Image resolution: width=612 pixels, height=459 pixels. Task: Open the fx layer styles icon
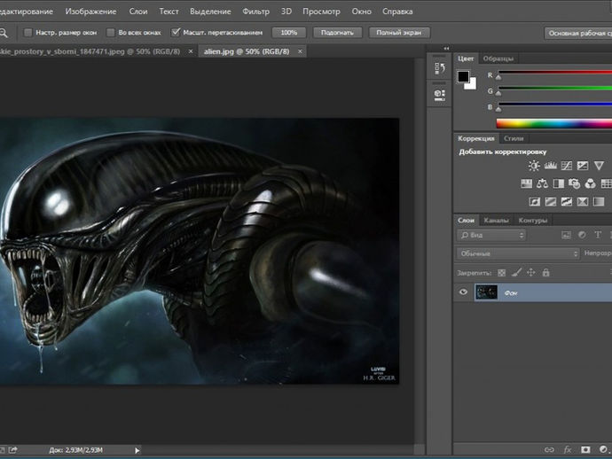click(x=568, y=449)
